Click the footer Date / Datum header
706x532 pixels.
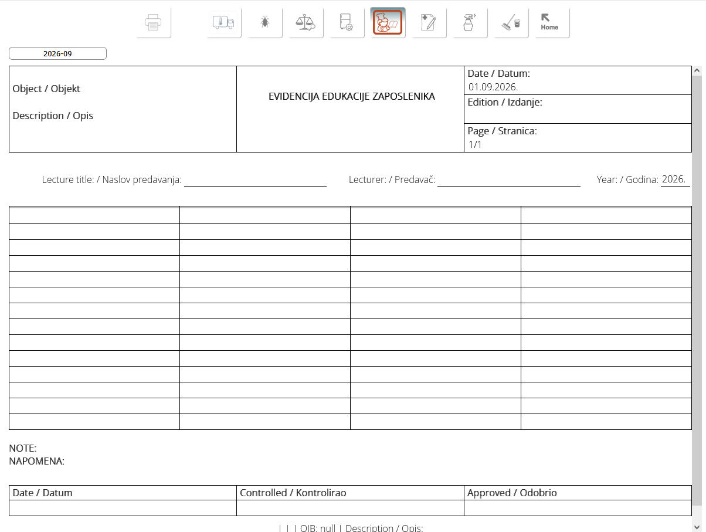(x=43, y=493)
